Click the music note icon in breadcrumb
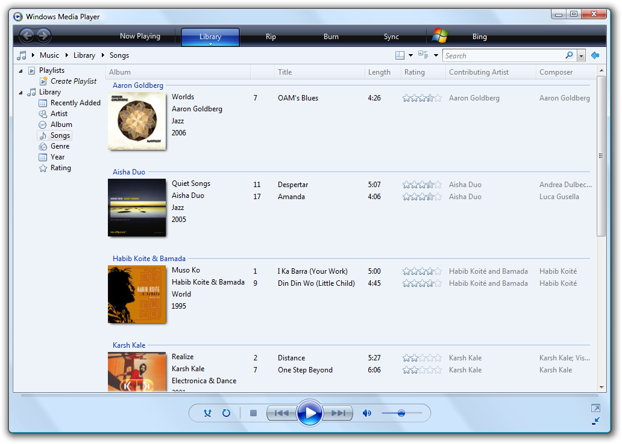The height and width of the screenshot is (444, 622). (x=22, y=55)
